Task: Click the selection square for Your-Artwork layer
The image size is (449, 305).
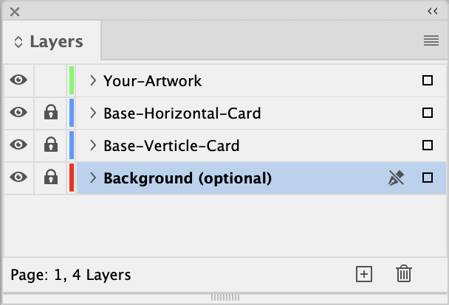Action: 428,80
